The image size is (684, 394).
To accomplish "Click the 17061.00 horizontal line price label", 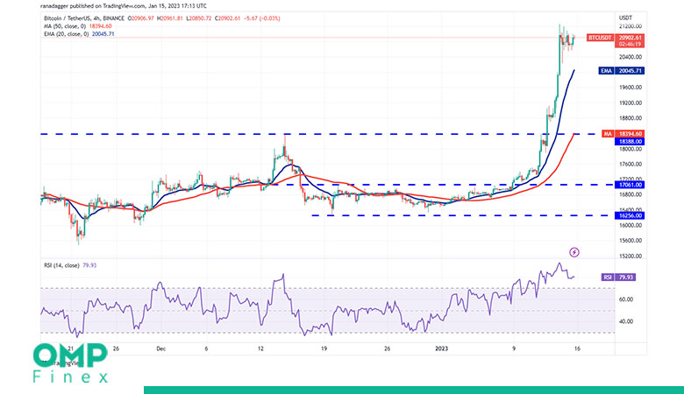I will (630, 185).
